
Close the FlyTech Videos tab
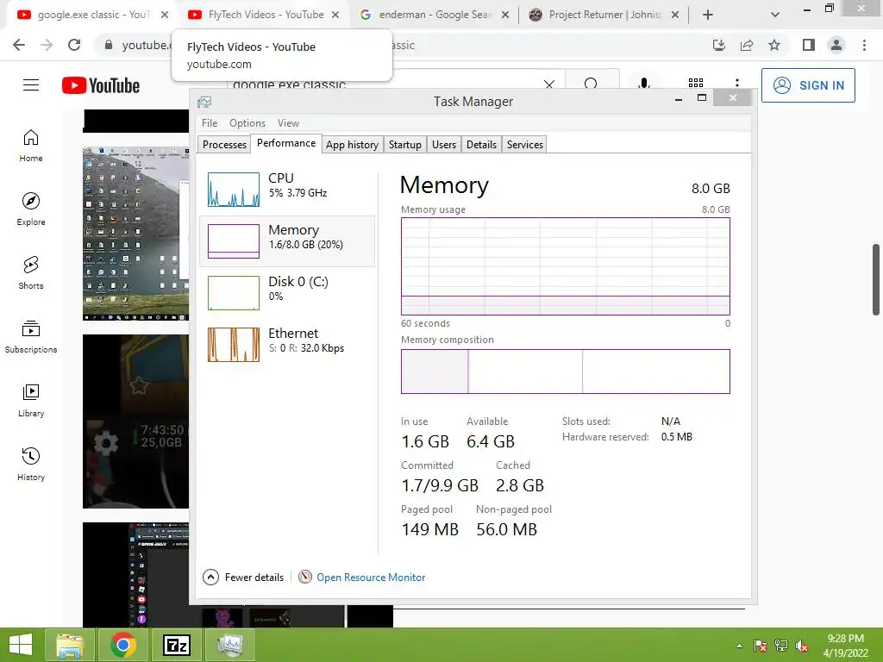[x=335, y=15]
